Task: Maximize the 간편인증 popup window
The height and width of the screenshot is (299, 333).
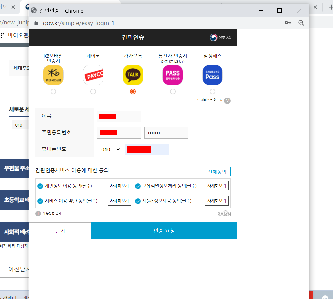Action: tap(279, 10)
